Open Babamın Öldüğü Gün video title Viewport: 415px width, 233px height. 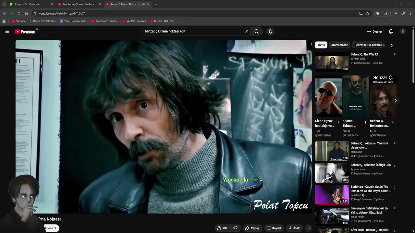[371, 165]
